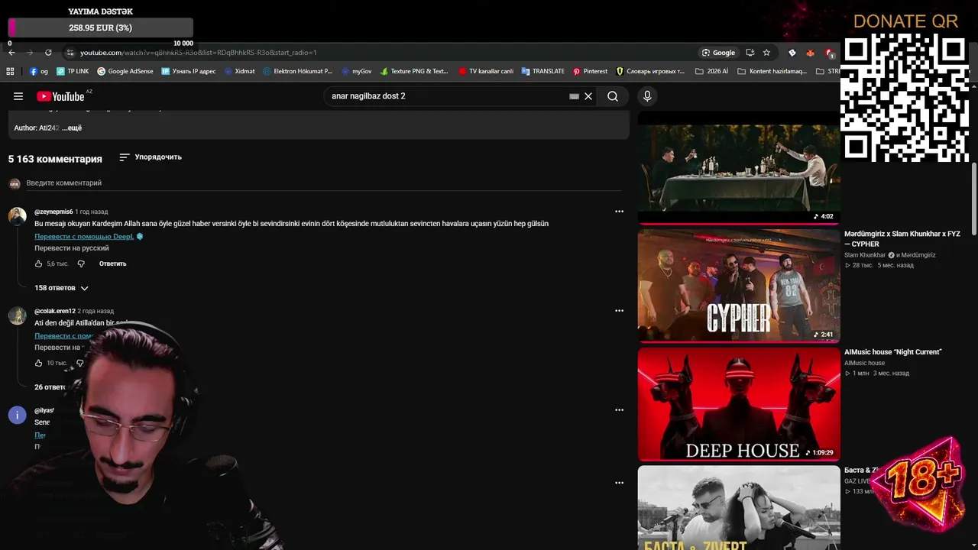Open the Chrome apps grid shortcut

pos(10,71)
